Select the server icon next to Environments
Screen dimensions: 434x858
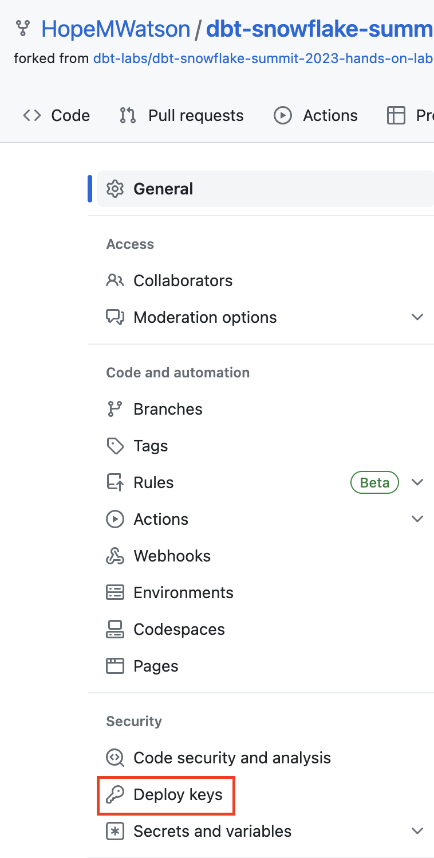[115, 592]
